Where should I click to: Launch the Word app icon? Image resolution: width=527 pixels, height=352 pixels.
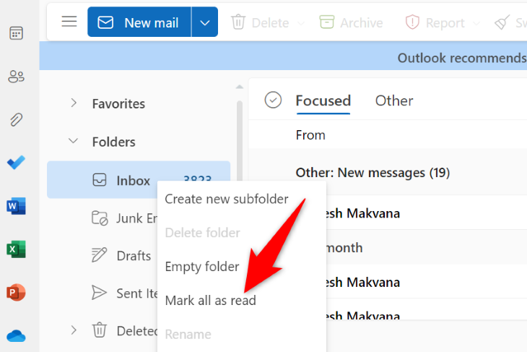(x=16, y=207)
